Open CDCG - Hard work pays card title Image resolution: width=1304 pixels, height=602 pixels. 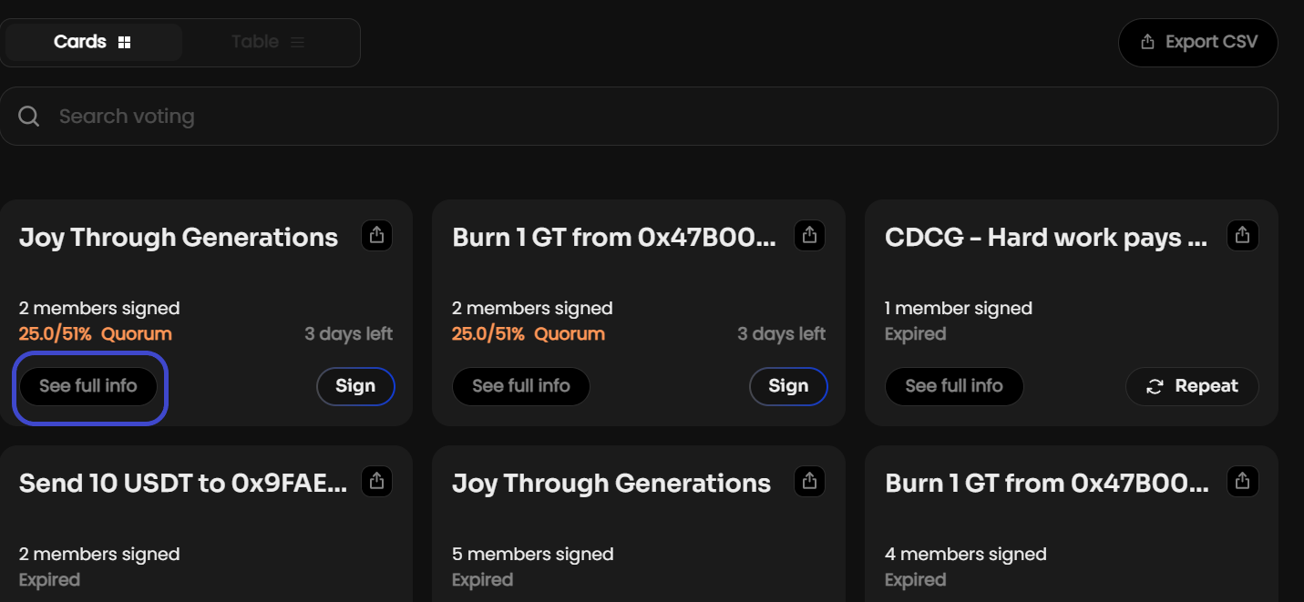pyautogui.click(x=1046, y=238)
